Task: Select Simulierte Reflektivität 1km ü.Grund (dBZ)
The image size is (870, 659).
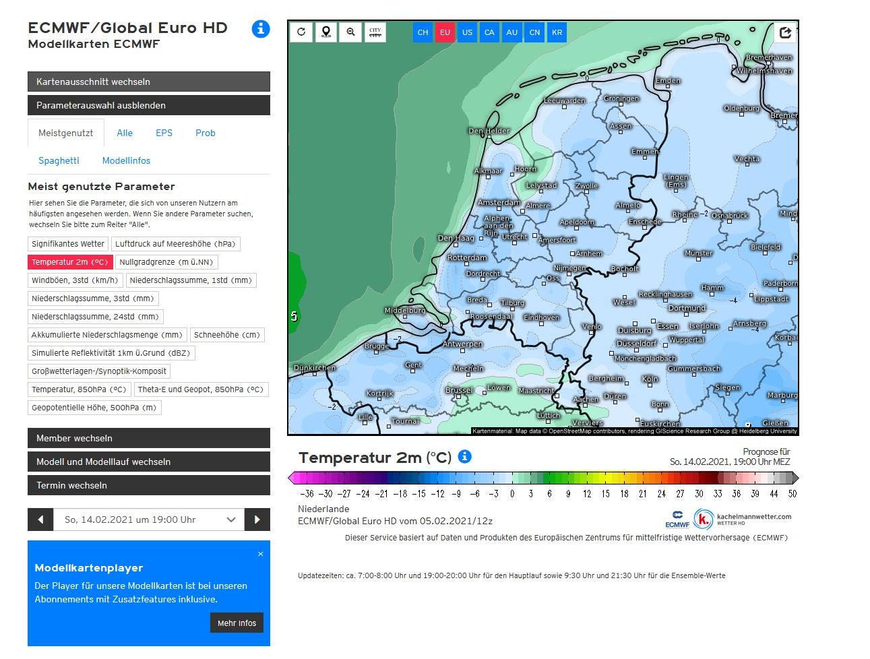Action: pos(111,353)
